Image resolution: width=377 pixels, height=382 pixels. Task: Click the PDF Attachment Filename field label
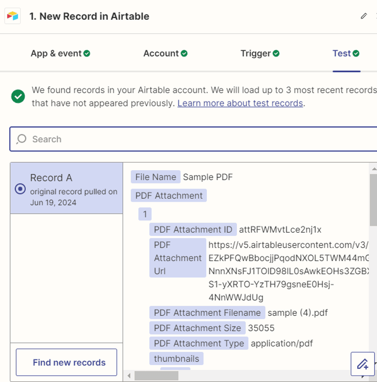(x=207, y=313)
